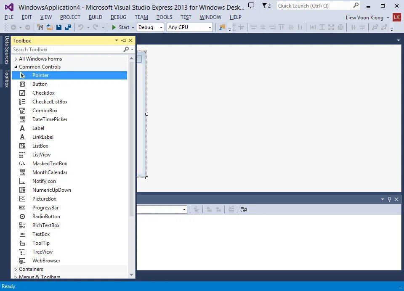Select the Pointer item in Toolbox
This screenshot has height=291, width=404.
69,75
